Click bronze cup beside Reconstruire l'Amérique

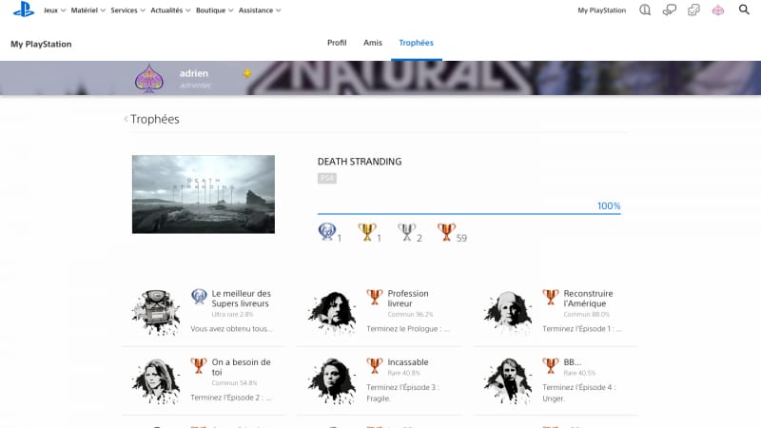coord(551,297)
